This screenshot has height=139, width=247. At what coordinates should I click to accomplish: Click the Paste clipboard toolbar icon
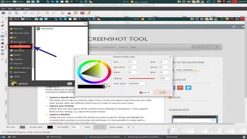(76, 13)
